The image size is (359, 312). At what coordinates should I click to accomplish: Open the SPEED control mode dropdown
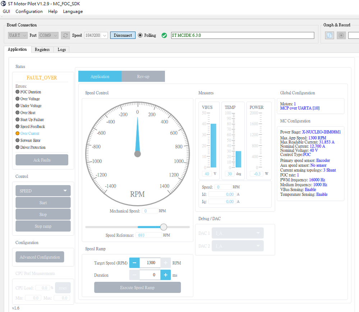pos(43,191)
